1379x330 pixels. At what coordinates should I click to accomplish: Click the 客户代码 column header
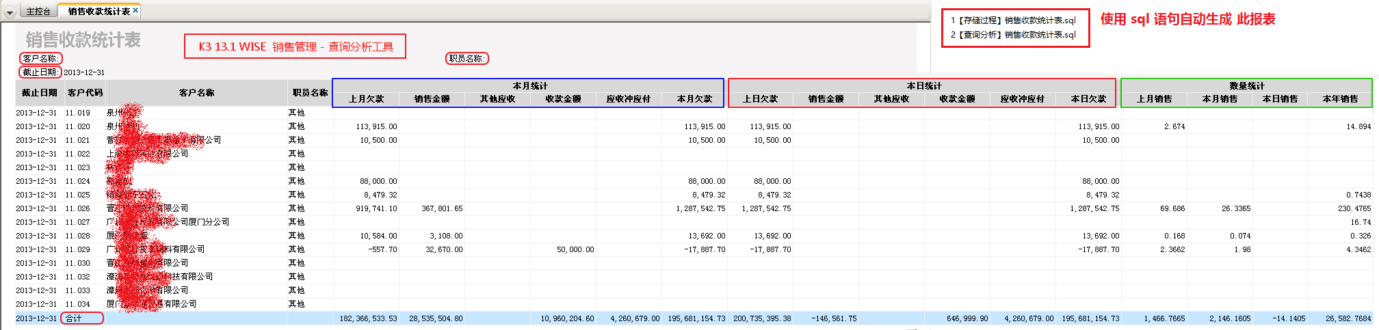[85, 93]
